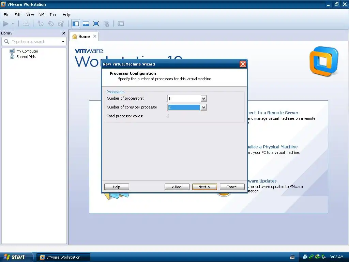
Task: Expand the Number of cores per processor dropdown arrow
Action: coord(203,107)
